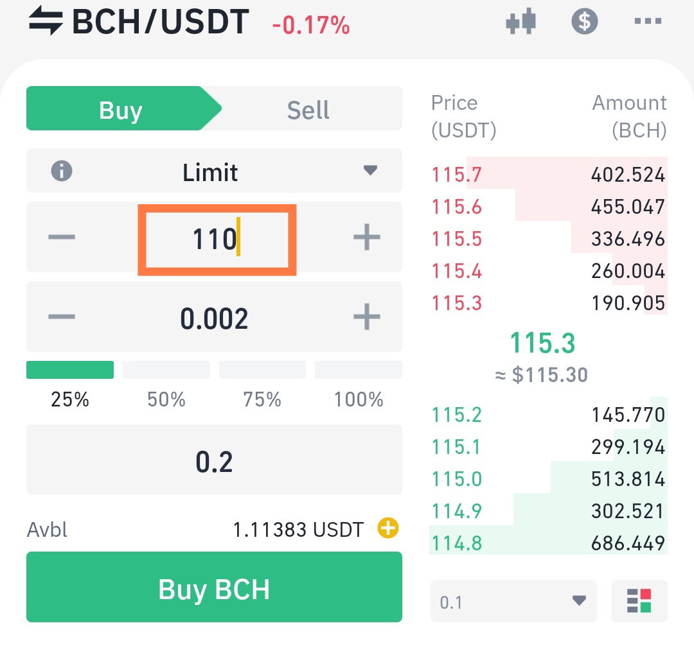Select the 115.7 ask price row
The height and width of the screenshot is (646, 694).
click(548, 174)
